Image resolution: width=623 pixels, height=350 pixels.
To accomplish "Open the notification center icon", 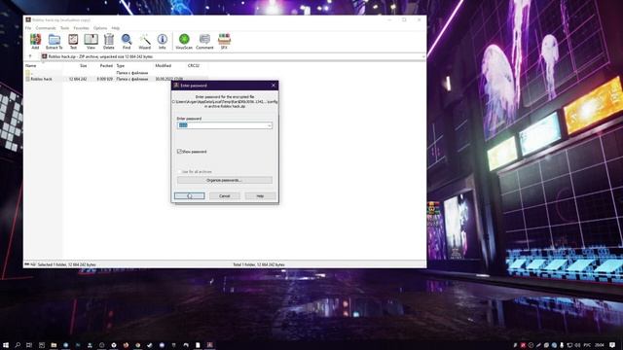I will click(x=612, y=345).
